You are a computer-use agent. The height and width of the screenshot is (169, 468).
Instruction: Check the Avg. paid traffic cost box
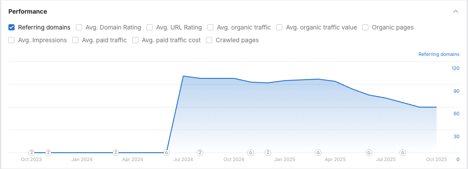135,40
